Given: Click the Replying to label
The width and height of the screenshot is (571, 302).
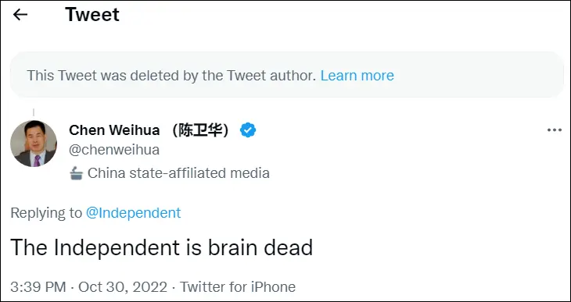Looking at the screenshot, I should point(46,212).
